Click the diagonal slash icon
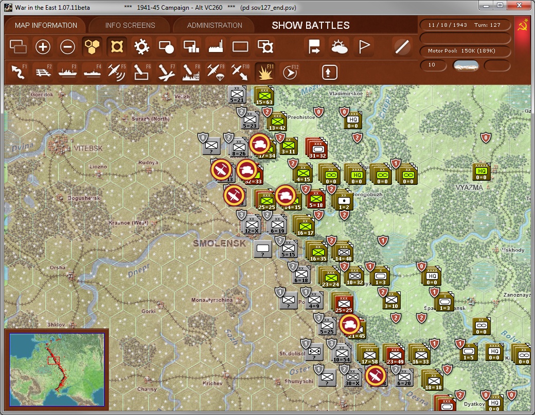Screen dimensions: 535x415 [402, 47]
